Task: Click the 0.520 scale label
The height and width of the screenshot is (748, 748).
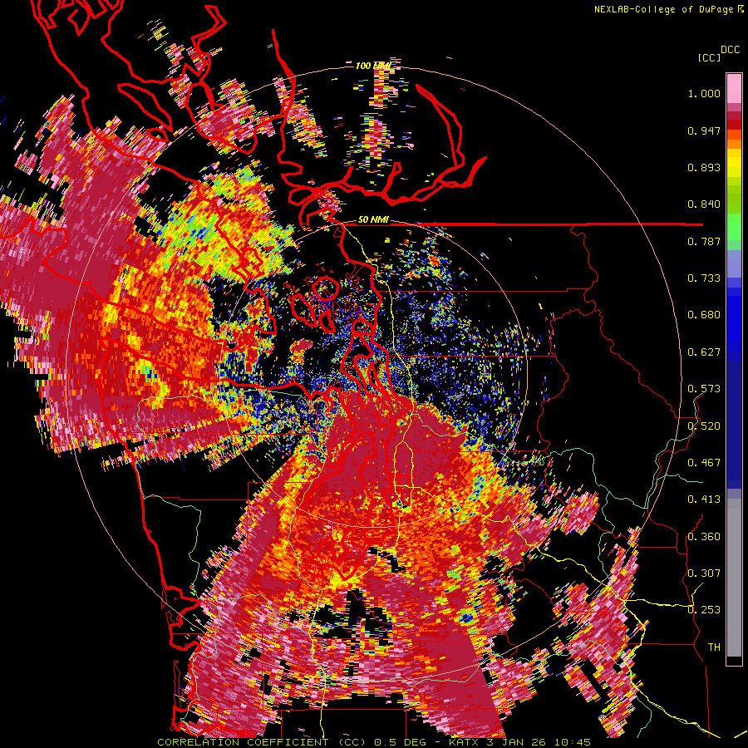Action: pos(704,426)
